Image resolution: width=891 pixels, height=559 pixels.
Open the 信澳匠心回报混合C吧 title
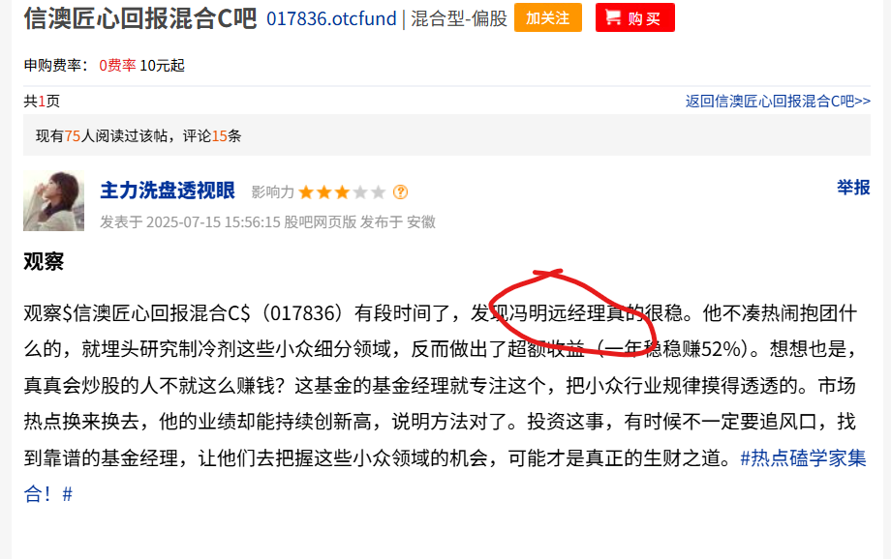pos(140,18)
